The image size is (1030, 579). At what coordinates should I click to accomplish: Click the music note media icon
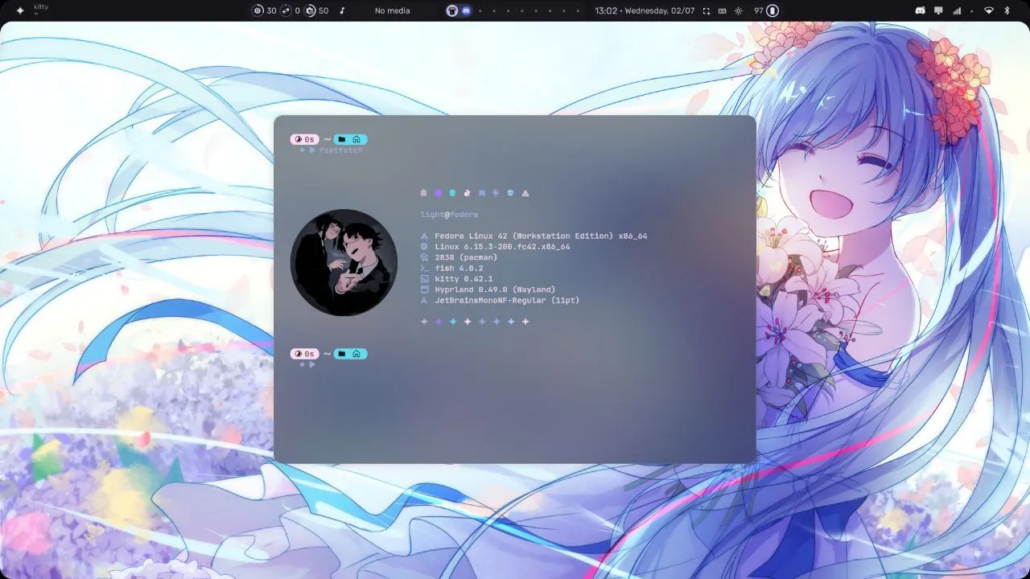[x=342, y=10]
